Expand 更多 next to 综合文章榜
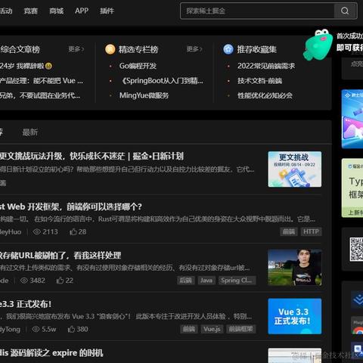This screenshot has height=363, width=363. (76, 49)
